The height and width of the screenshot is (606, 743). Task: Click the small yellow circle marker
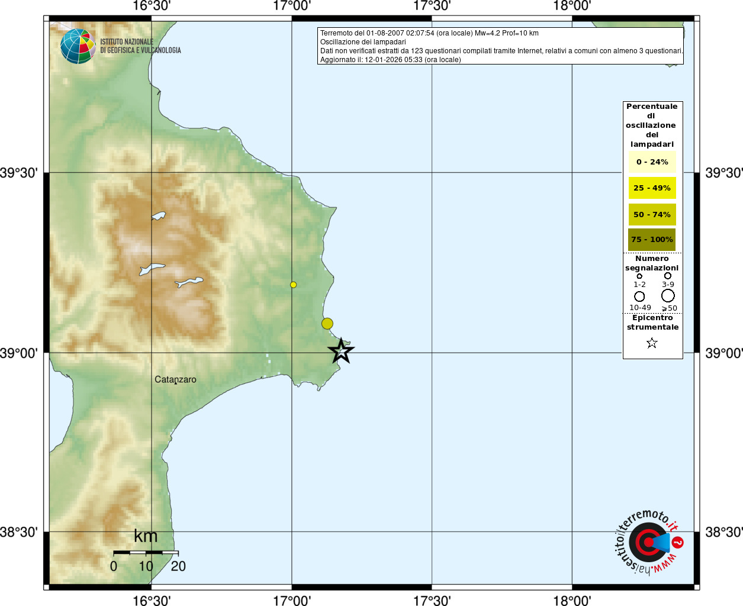(x=293, y=285)
